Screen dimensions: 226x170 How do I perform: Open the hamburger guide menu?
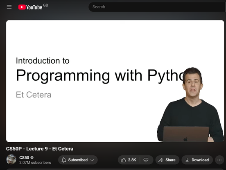coord(9,7)
